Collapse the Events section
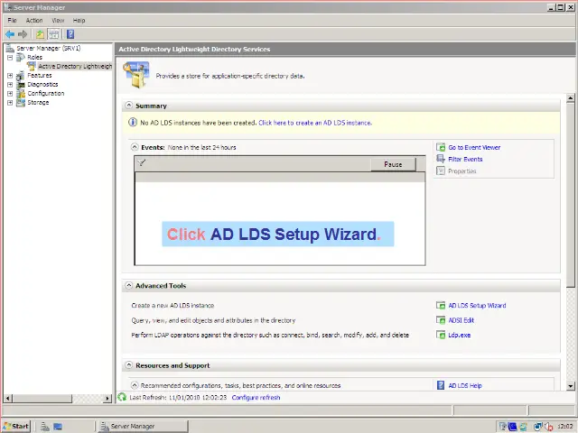578x433 pixels. [x=135, y=147]
